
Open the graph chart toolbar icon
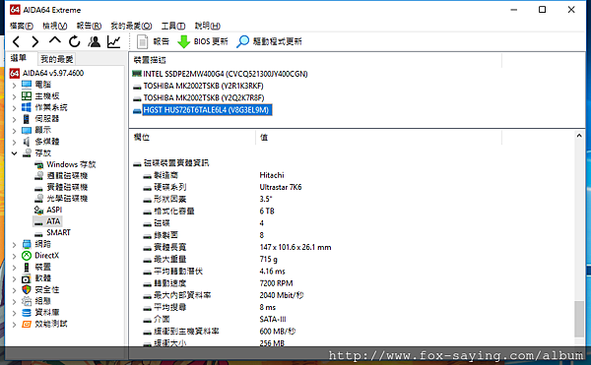(114, 41)
